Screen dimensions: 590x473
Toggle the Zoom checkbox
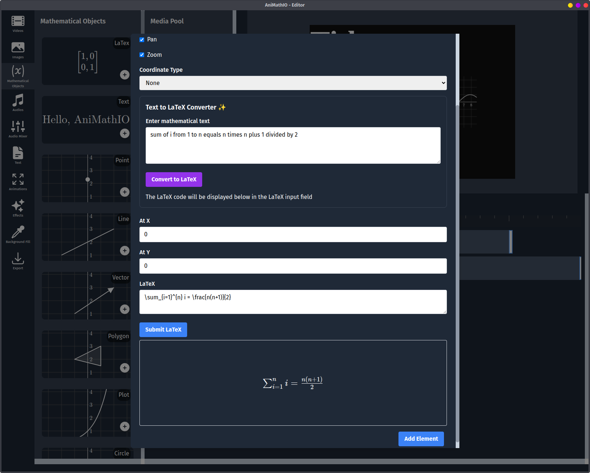142,55
